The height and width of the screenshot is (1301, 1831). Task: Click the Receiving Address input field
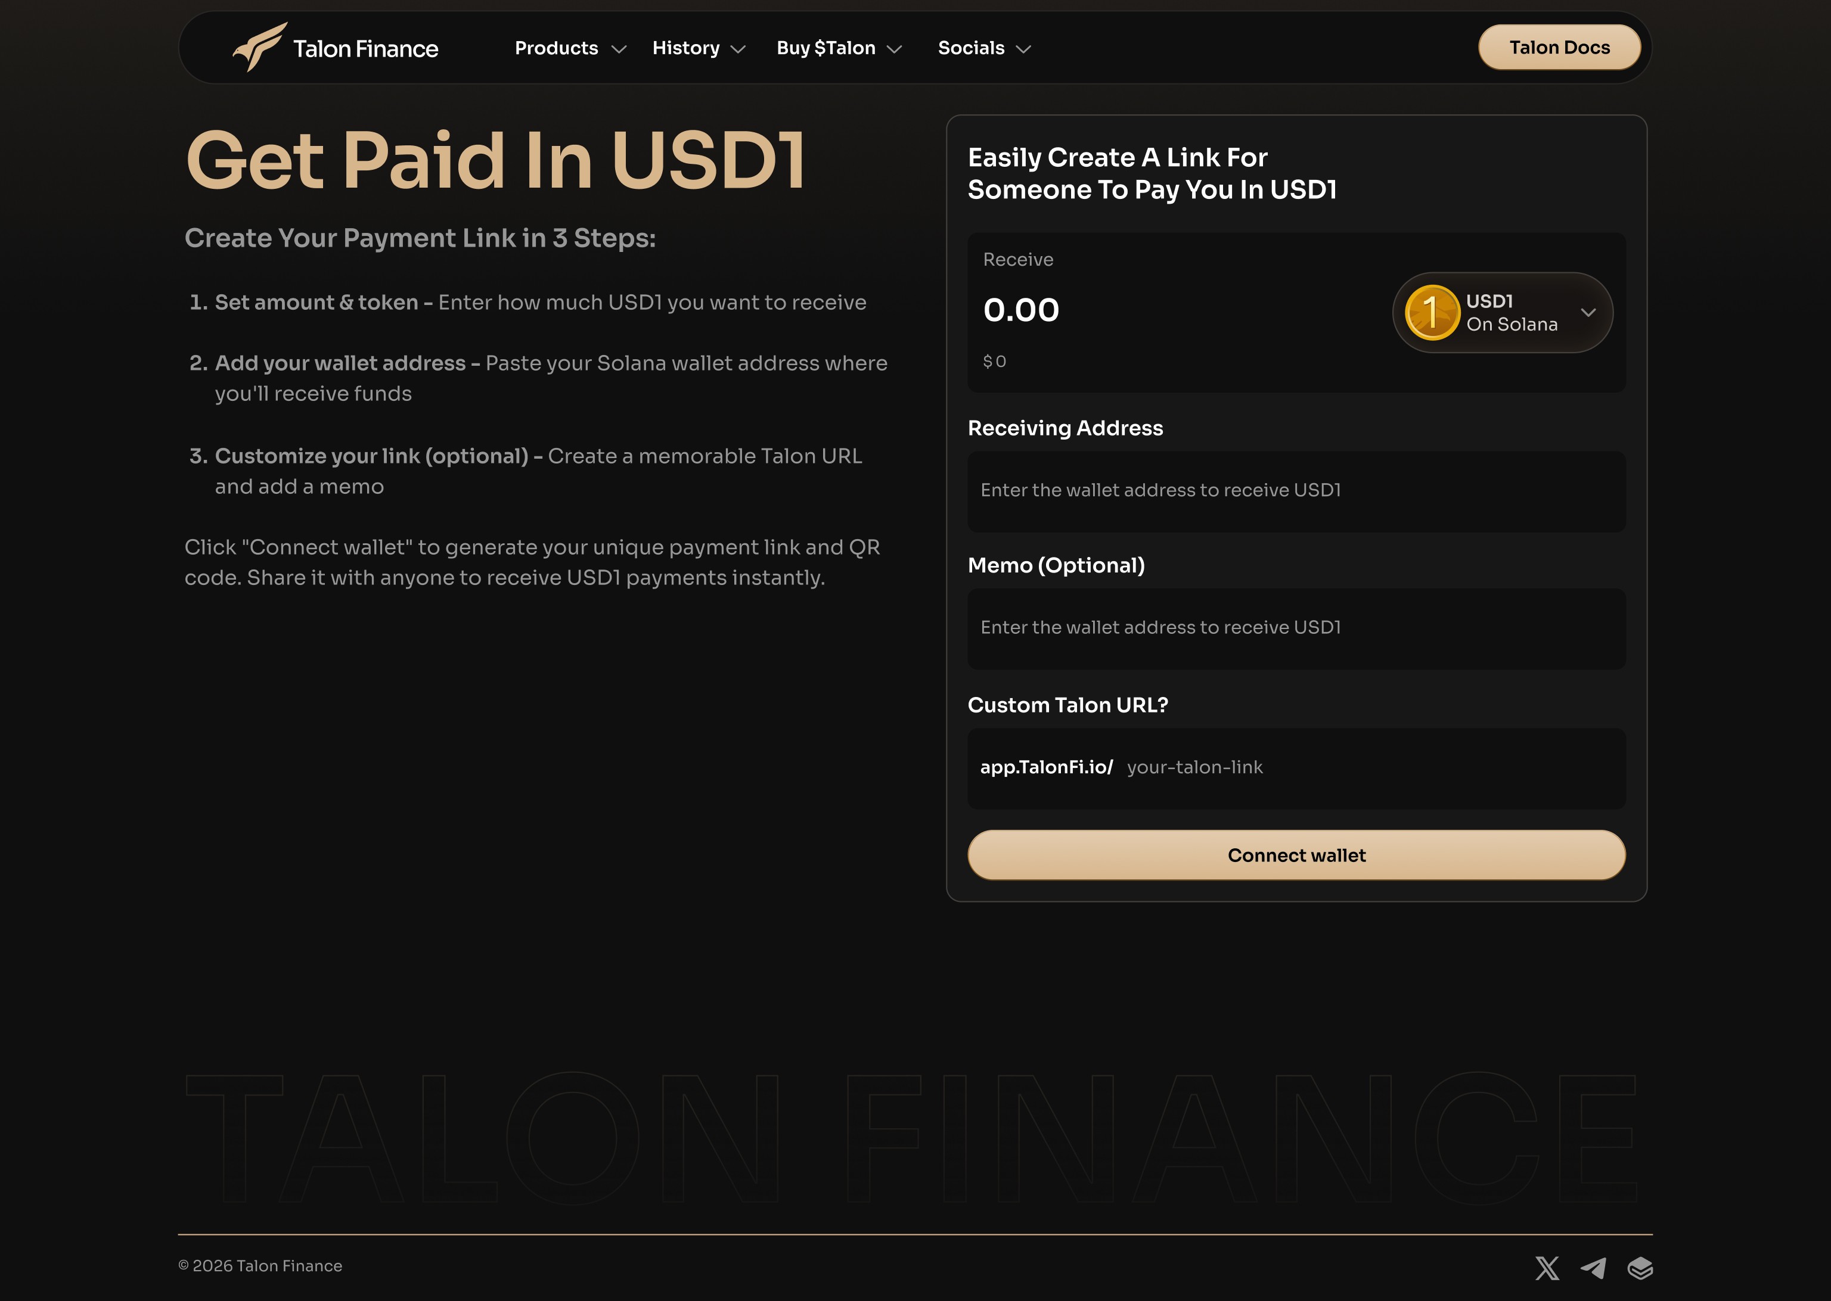pos(1295,490)
